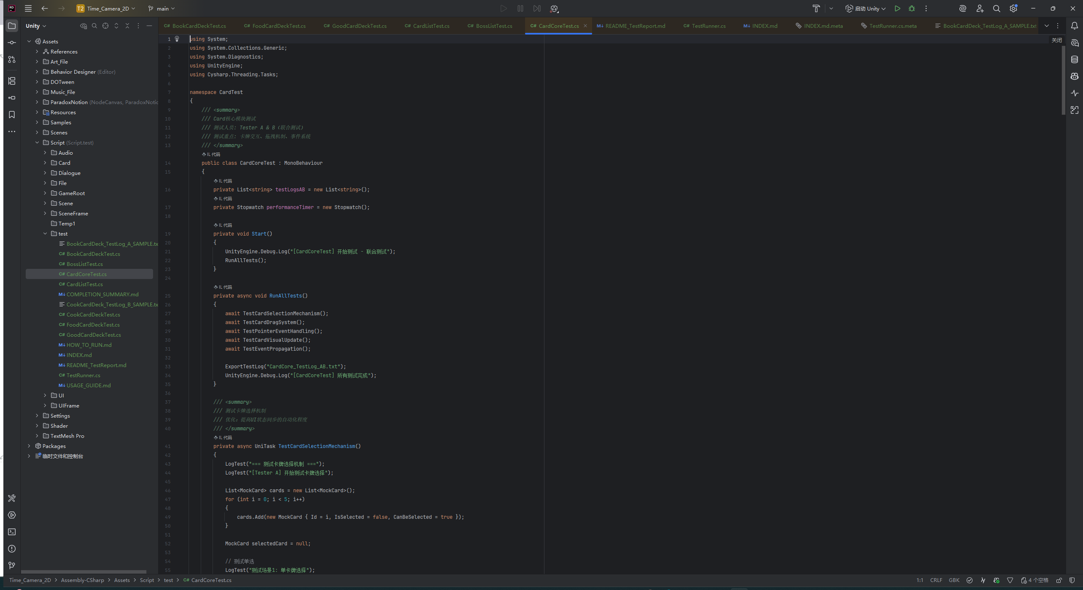1083x590 pixels.
Task: Click the Search Everywhere magnifier
Action: pyautogui.click(x=997, y=8)
